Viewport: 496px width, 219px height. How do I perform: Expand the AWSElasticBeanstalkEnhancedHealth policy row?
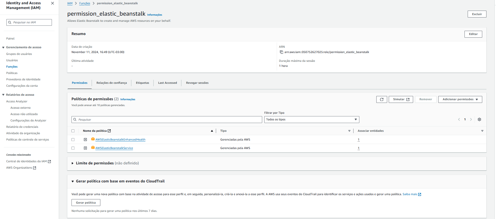[85, 139]
